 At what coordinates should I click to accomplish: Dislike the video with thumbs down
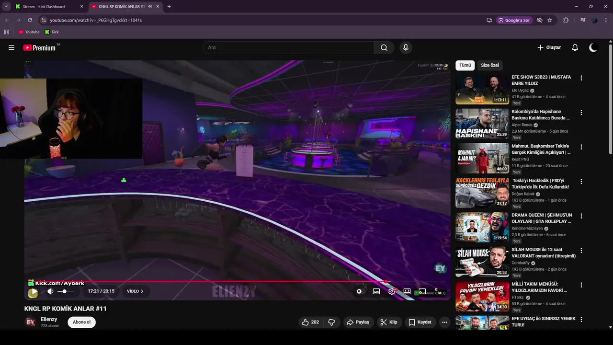tap(331, 322)
